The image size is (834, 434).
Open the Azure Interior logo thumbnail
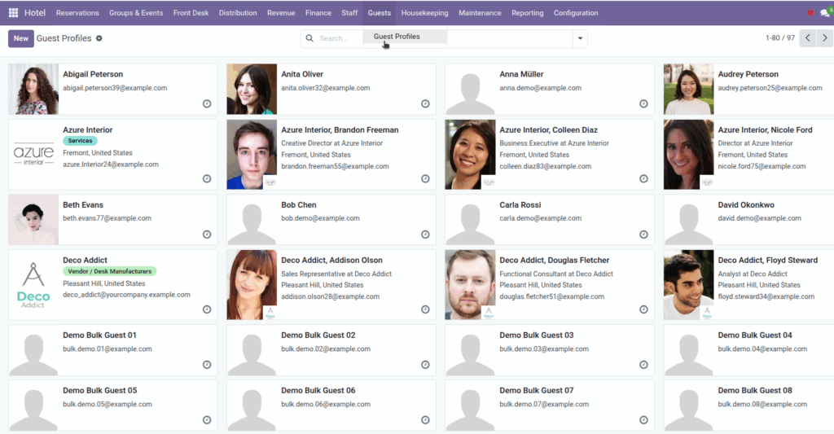tap(33, 154)
